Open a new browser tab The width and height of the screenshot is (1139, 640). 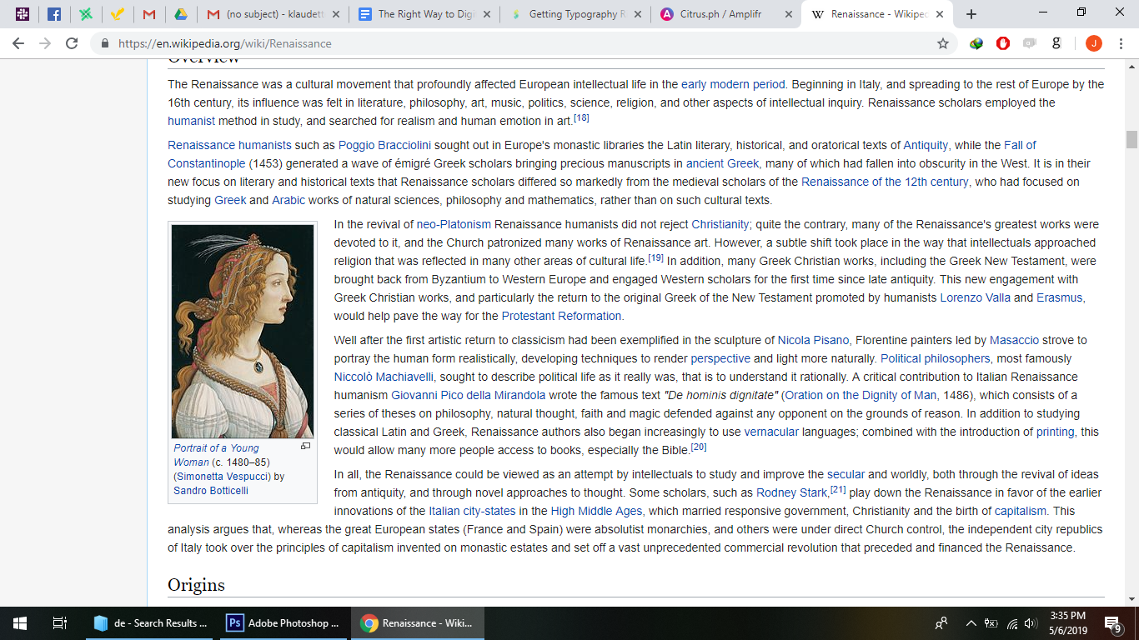971,14
